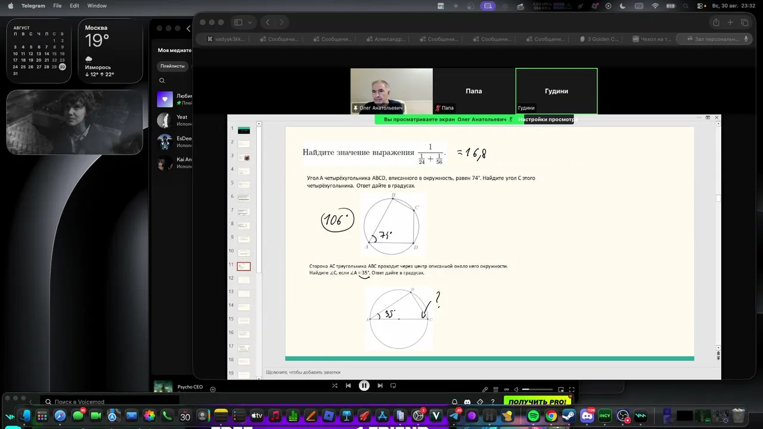Screen dimensions: 763x429
Task: Open the Window menu
Action: [x=97, y=6]
